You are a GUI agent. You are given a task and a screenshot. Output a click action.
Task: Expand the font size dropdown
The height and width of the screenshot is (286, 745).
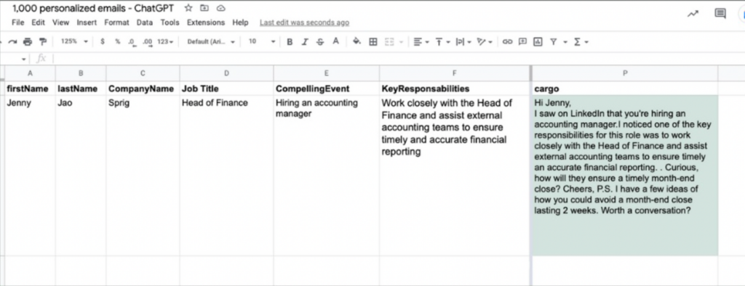click(x=262, y=41)
